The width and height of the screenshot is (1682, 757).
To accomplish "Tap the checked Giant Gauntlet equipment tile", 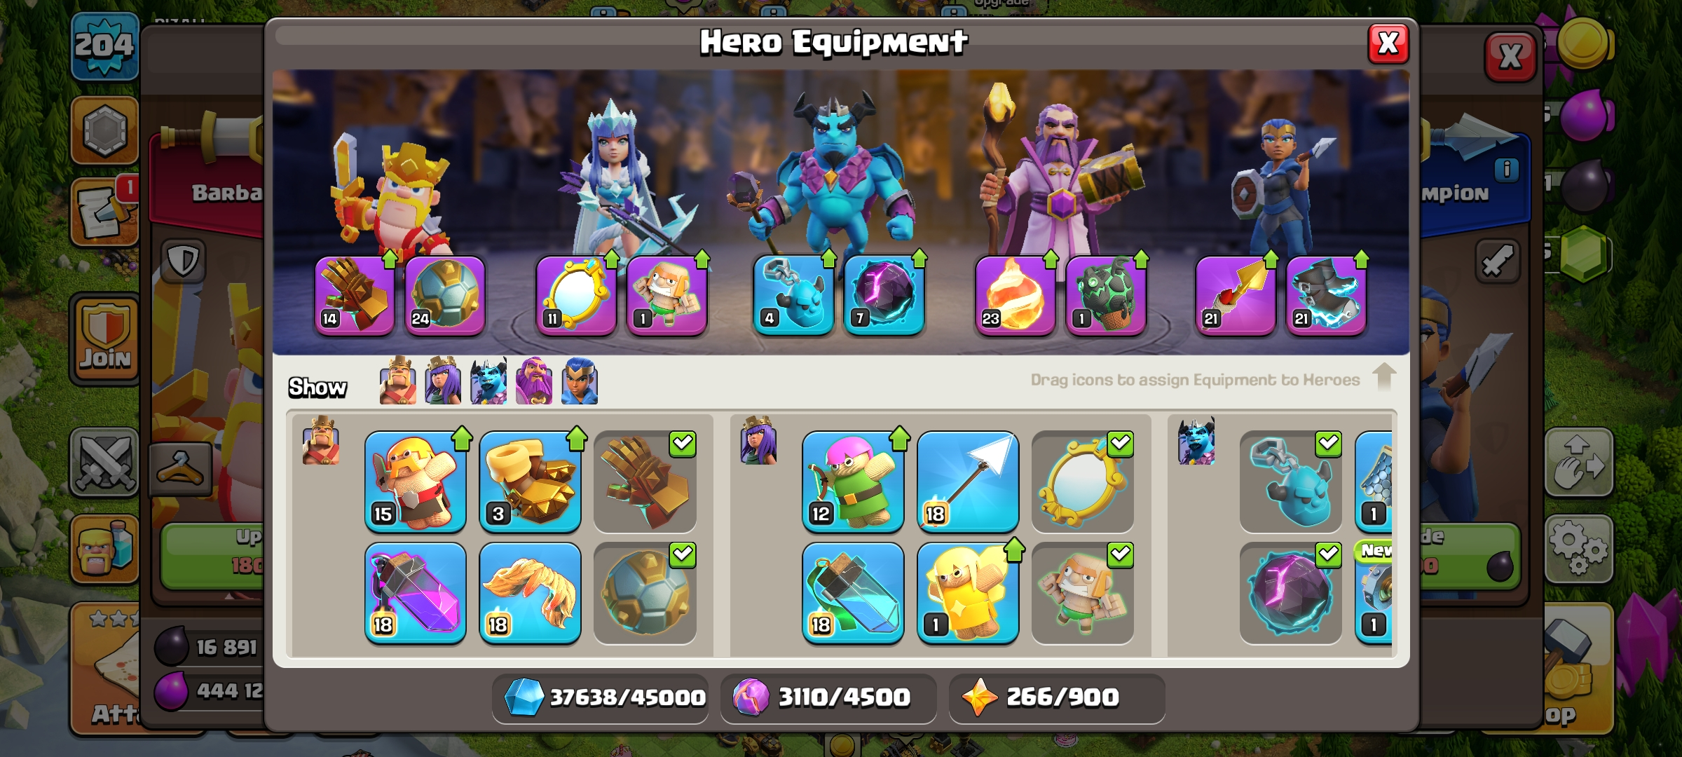I will click(645, 482).
